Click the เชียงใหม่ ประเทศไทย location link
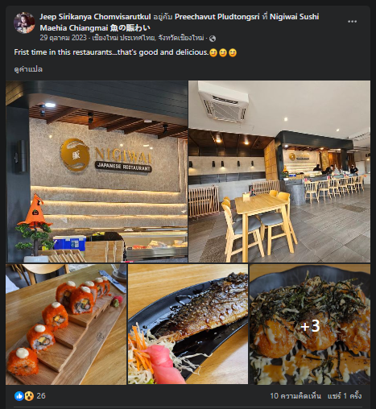 pos(148,38)
